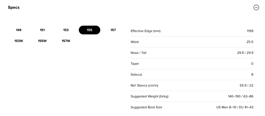Click the Effective Edge (mm) row label
The height and width of the screenshot is (116, 265).
(145, 31)
